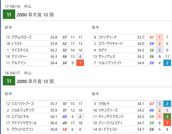Select horse リオンディーズ row

tap(132, 110)
